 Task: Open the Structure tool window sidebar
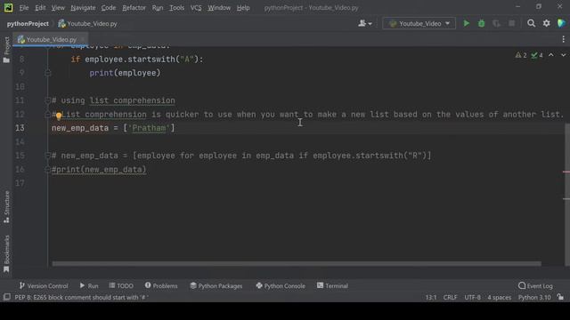[x=6, y=207]
